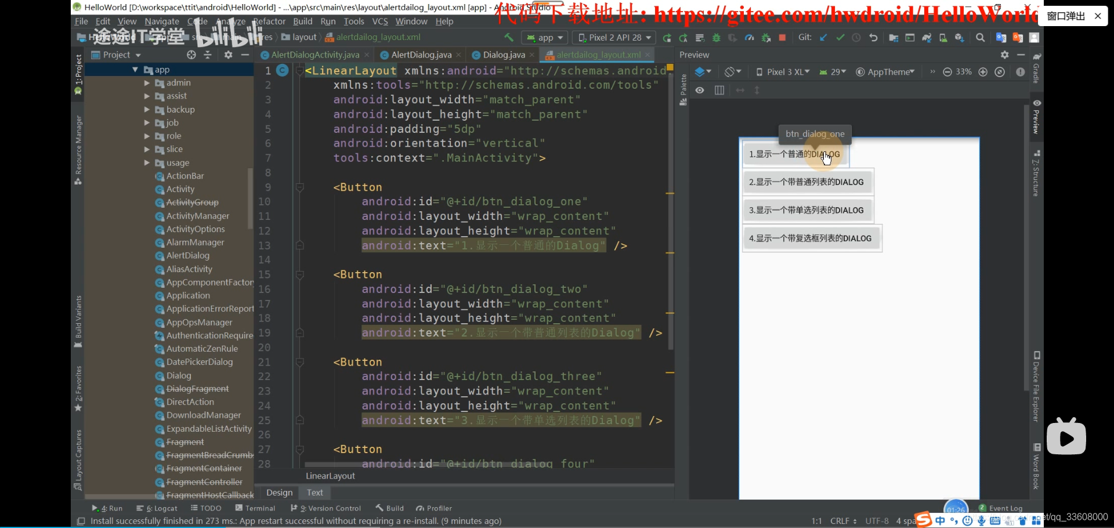Click locate target icon in Project panel
The image size is (1114, 528).
[x=191, y=55]
